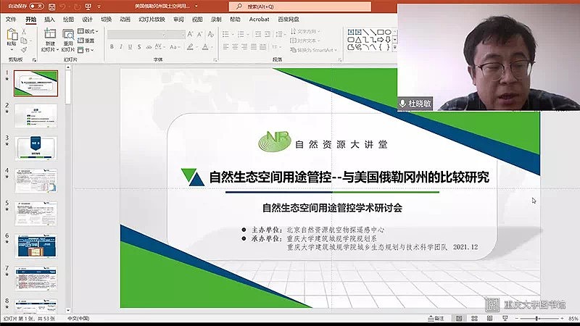Click the Clear Formatting icon
This screenshot has width=580, height=326.
[x=211, y=34]
